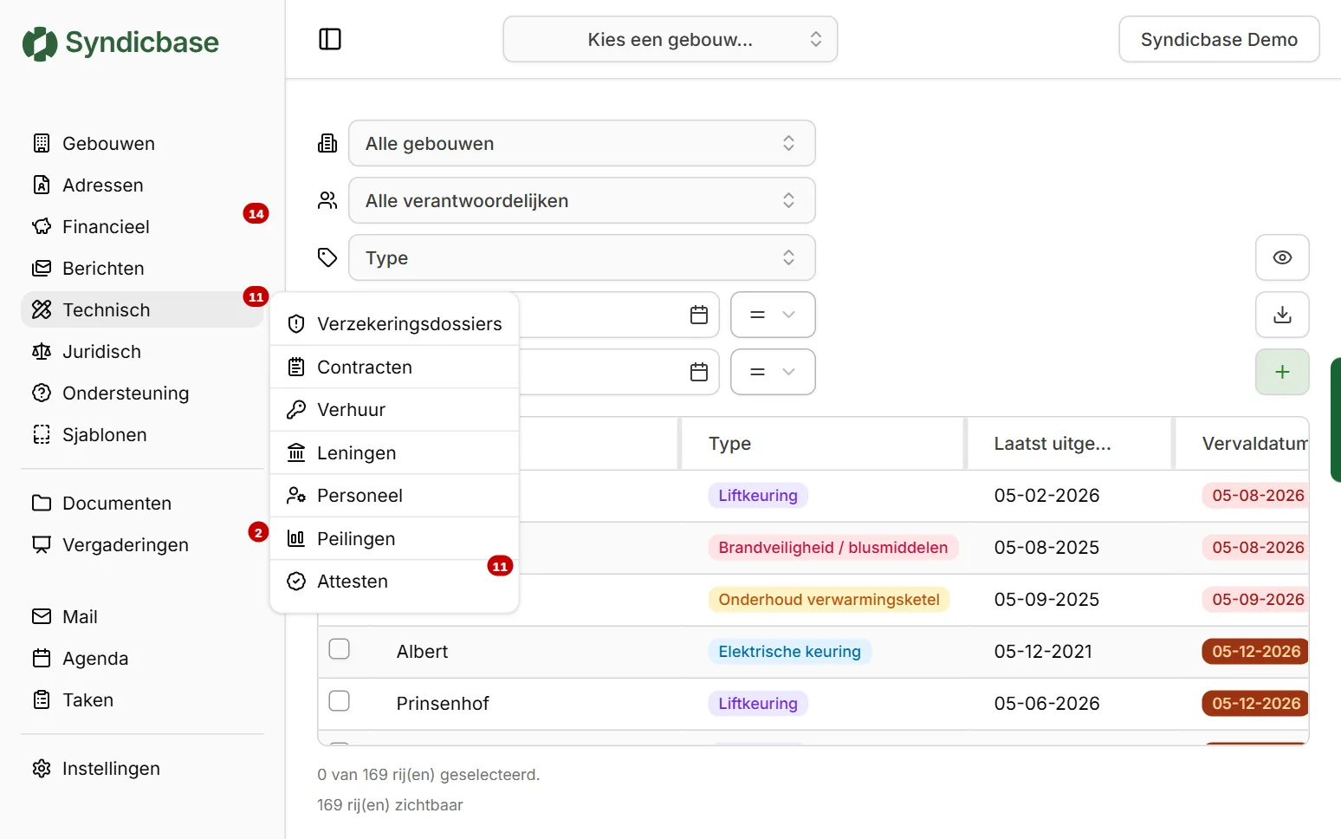Open Documenten folder section
The height and width of the screenshot is (839, 1341).
(x=142, y=503)
